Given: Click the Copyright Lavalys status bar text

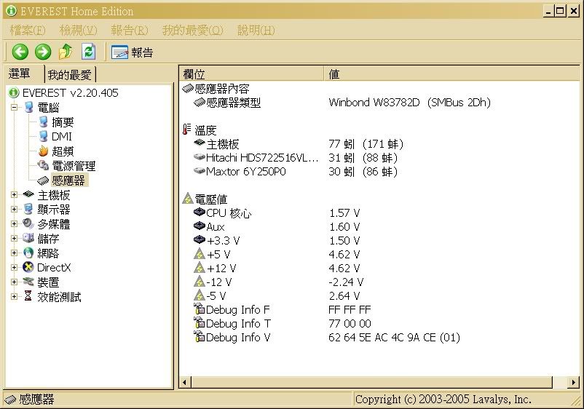Looking at the screenshot, I should [x=443, y=400].
